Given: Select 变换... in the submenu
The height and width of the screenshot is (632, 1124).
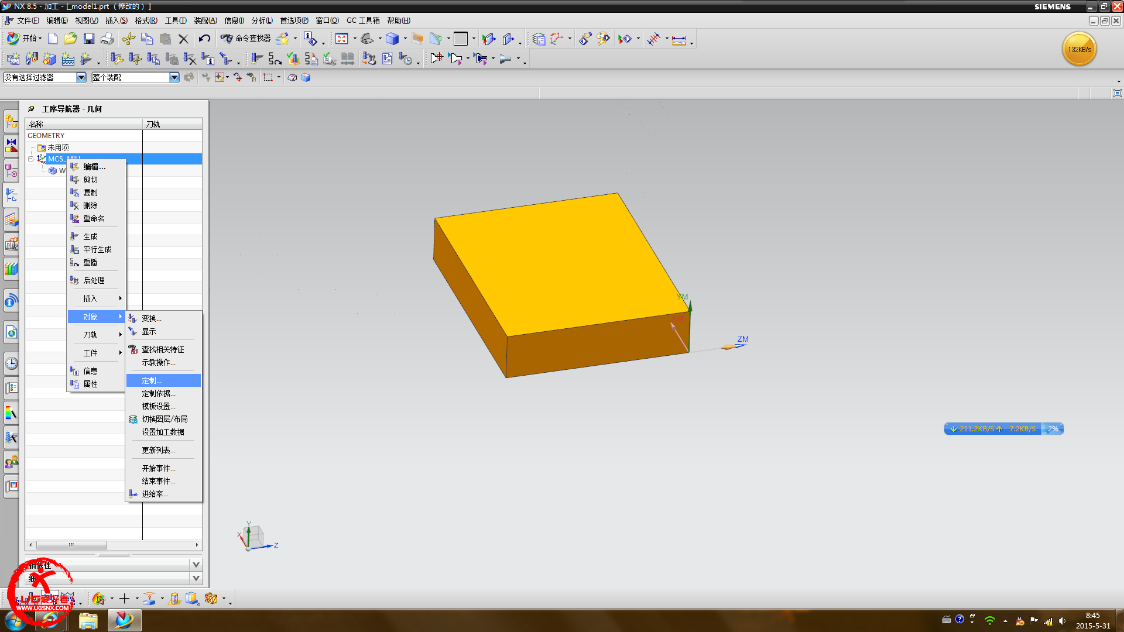Looking at the screenshot, I should pyautogui.click(x=163, y=318).
